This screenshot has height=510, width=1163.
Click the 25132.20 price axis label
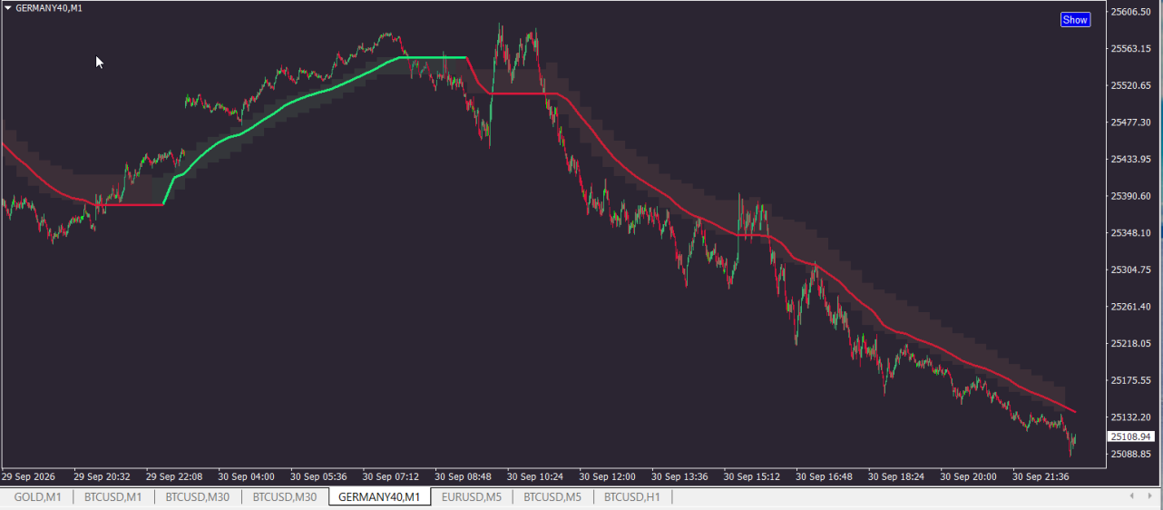[x=1130, y=417]
